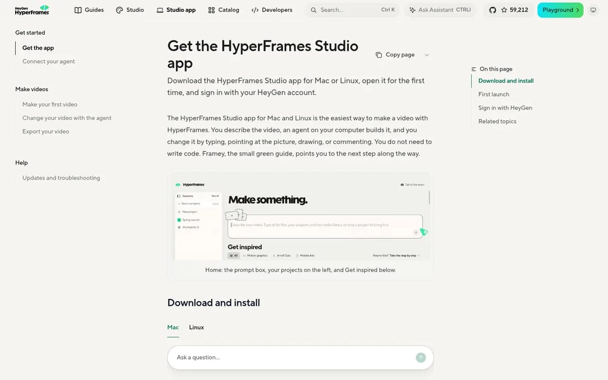Toggle the theme mode monitor icon
The width and height of the screenshot is (608, 380).
pos(593,10)
